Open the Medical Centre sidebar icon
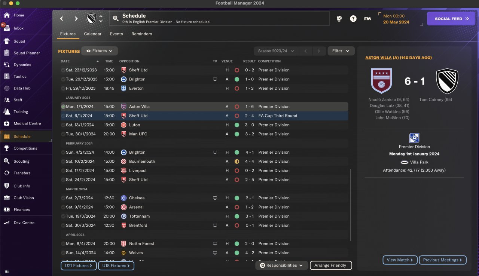The height and width of the screenshot is (276, 479). [x=7, y=123]
